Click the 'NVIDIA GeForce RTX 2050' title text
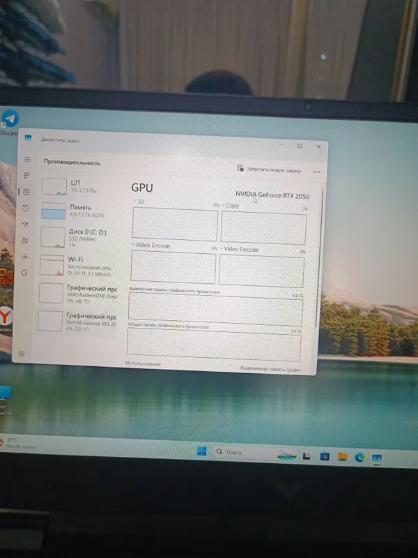The height and width of the screenshot is (558, 418). 272,195
